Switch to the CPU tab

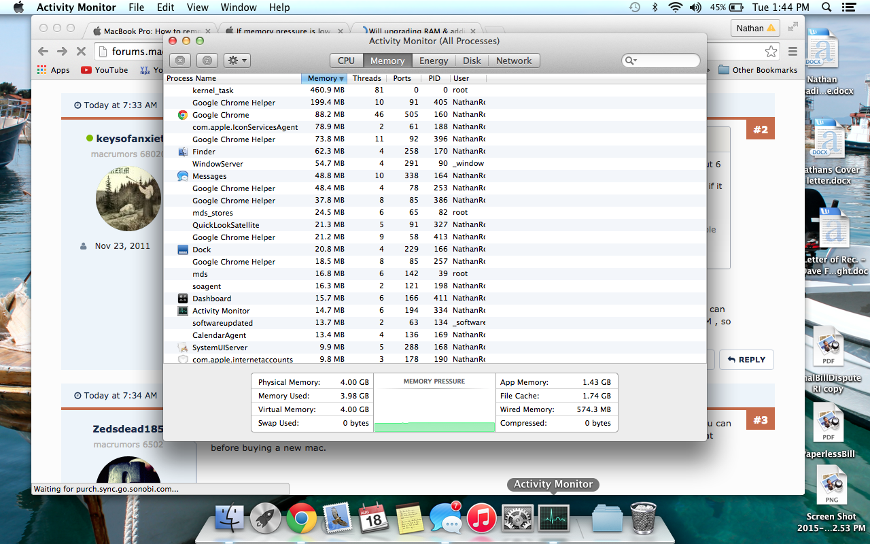point(347,61)
